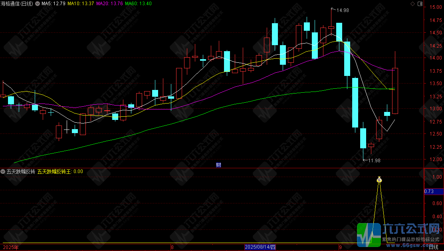This screenshot has width=444, height=251.
Task: Click the MA60: 13.40 label
Action: point(138,4)
